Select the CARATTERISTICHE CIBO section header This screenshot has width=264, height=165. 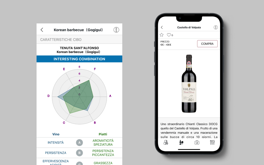[79, 39]
